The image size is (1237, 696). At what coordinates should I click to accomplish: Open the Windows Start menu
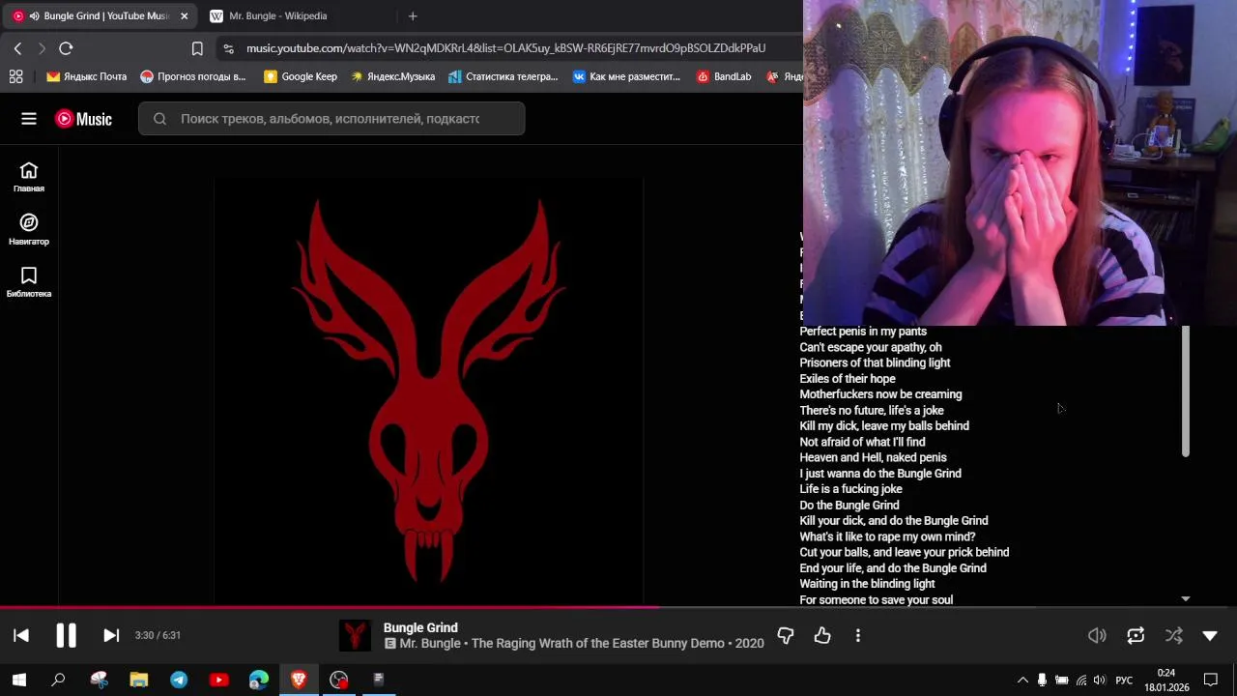(x=18, y=680)
